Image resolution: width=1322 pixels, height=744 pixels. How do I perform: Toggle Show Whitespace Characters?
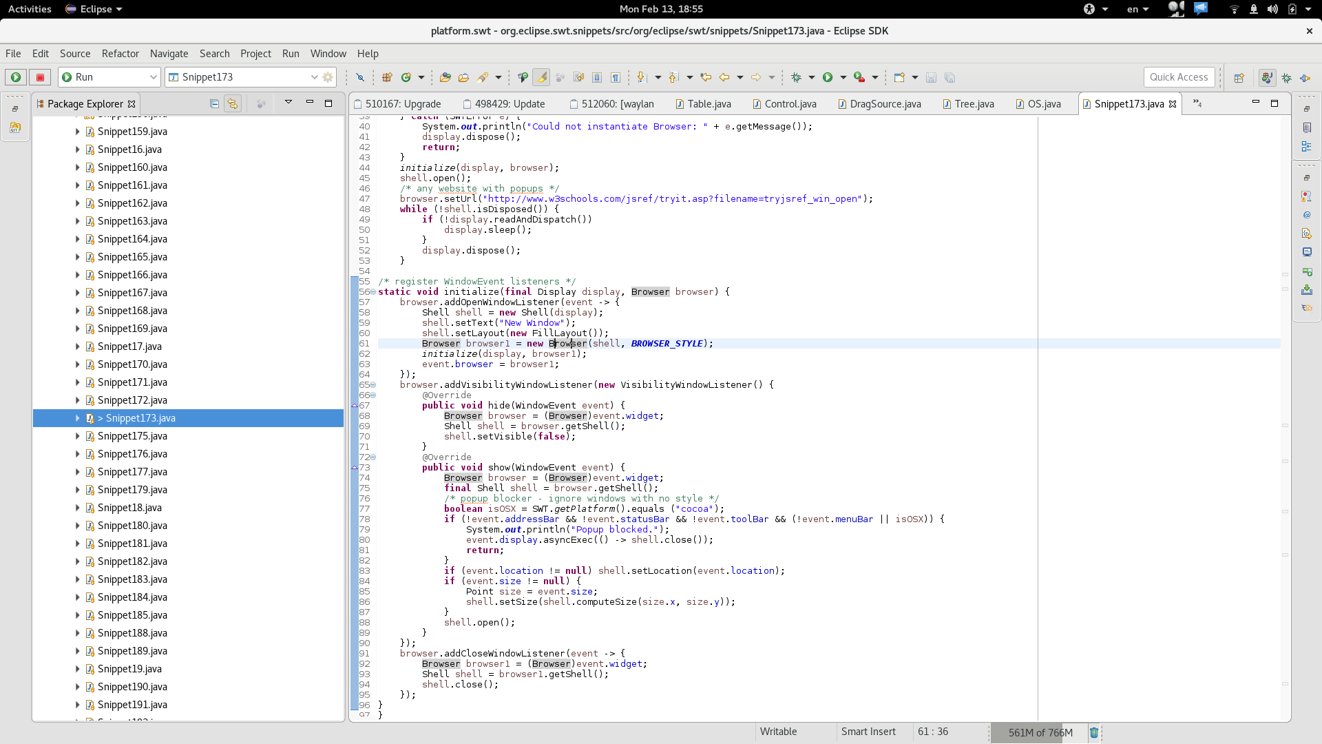point(616,77)
